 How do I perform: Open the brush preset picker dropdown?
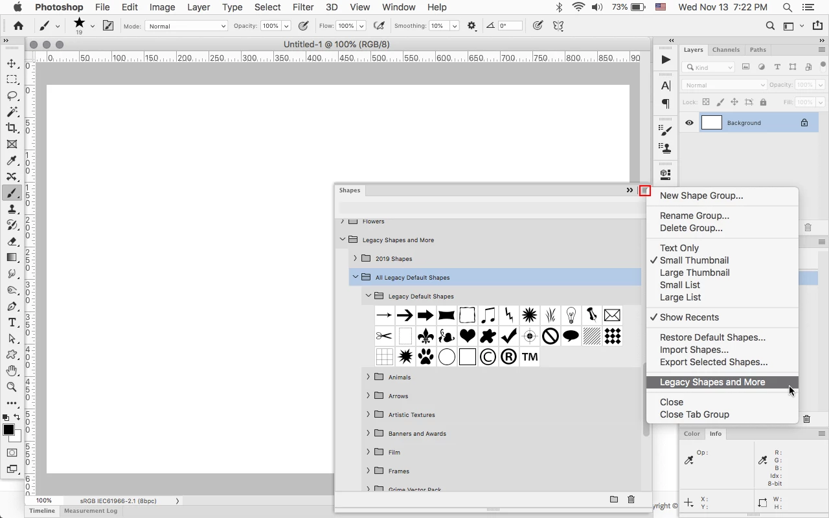(93, 26)
